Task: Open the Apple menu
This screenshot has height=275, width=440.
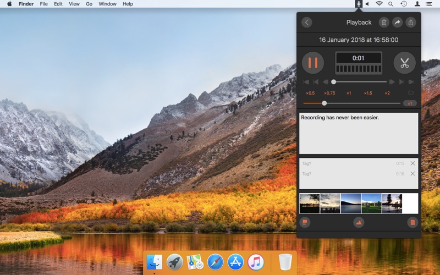Action: tap(9, 4)
